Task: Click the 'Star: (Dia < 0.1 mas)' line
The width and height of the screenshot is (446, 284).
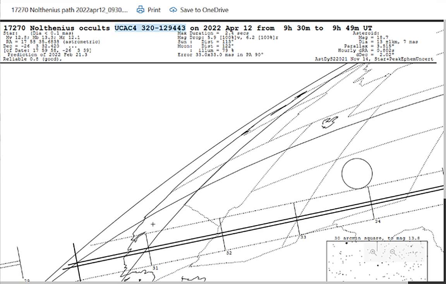Action: tap(38, 33)
